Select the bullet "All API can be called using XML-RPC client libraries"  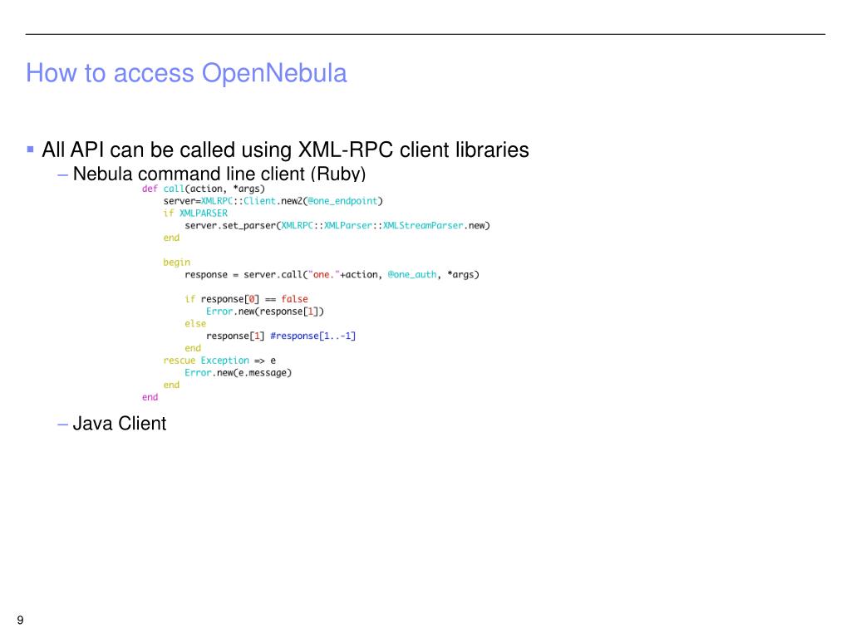coord(285,150)
